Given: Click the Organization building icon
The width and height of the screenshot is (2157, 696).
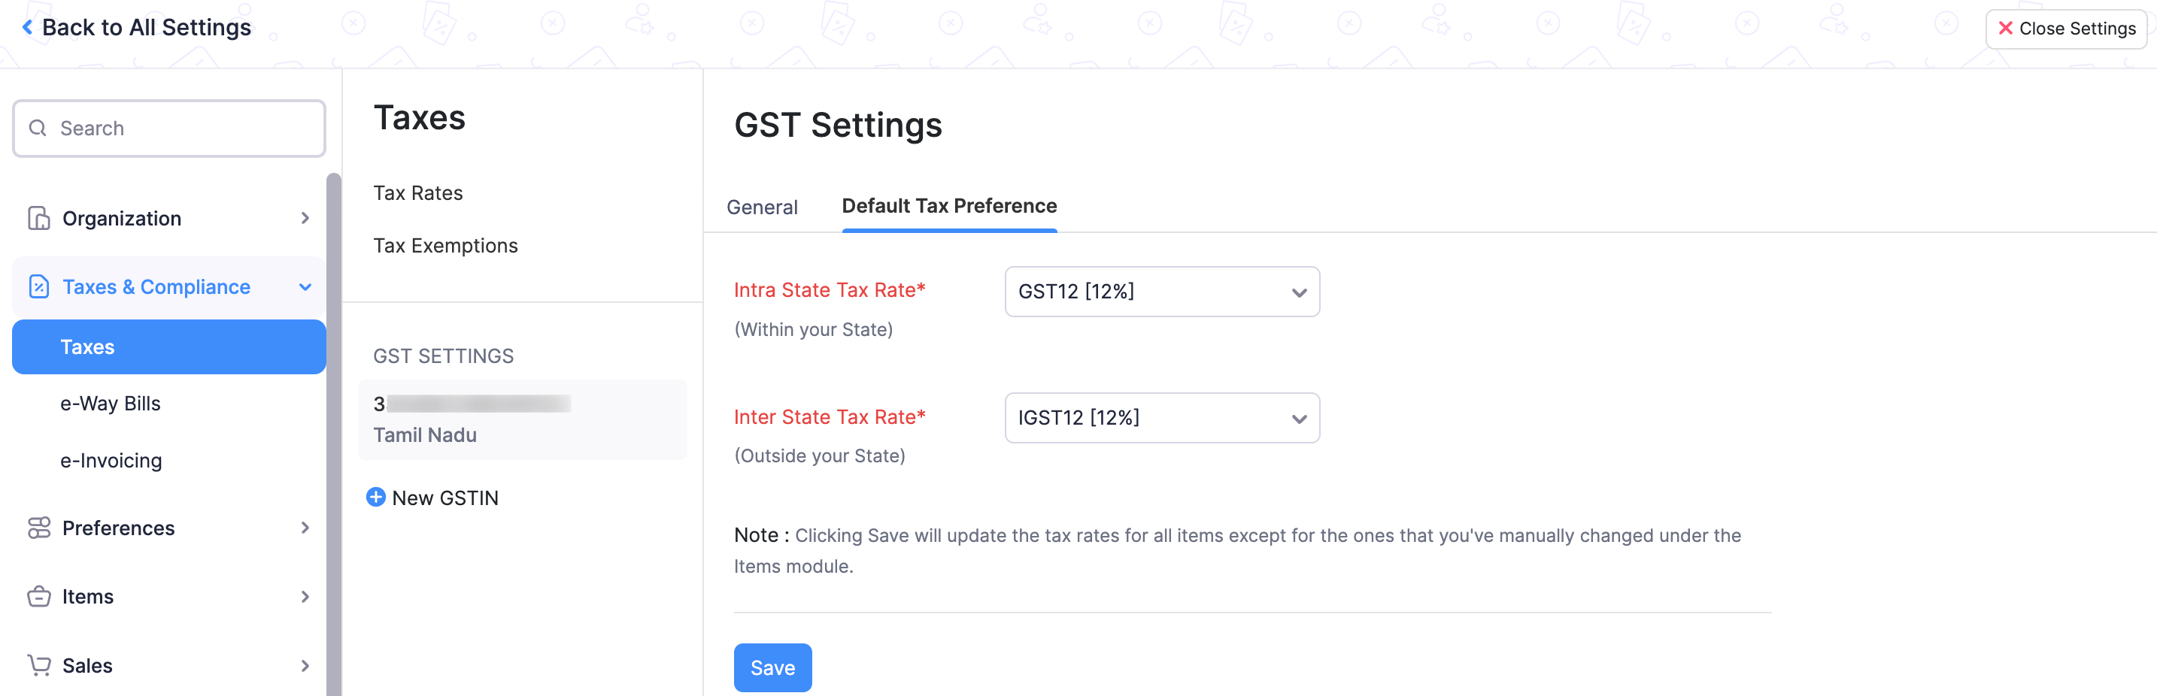Looking at the screenshot, I should tap(38, 218).
